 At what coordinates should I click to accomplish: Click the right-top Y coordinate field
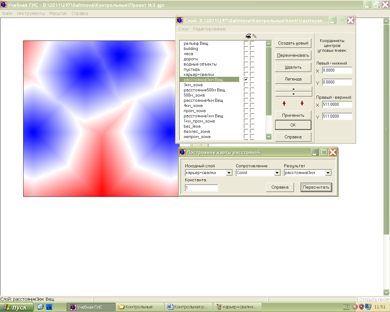point(337,116)
